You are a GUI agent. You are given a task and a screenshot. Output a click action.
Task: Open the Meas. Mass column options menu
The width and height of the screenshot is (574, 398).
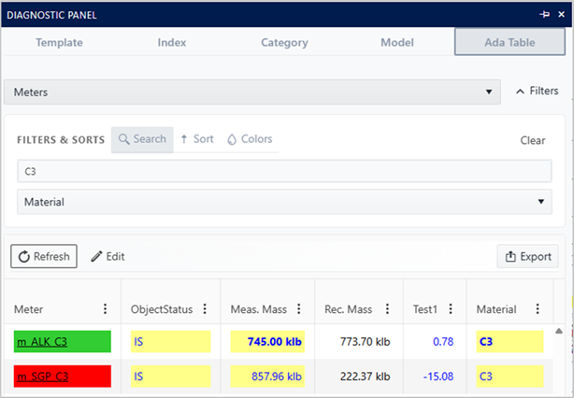coord(298,309)
